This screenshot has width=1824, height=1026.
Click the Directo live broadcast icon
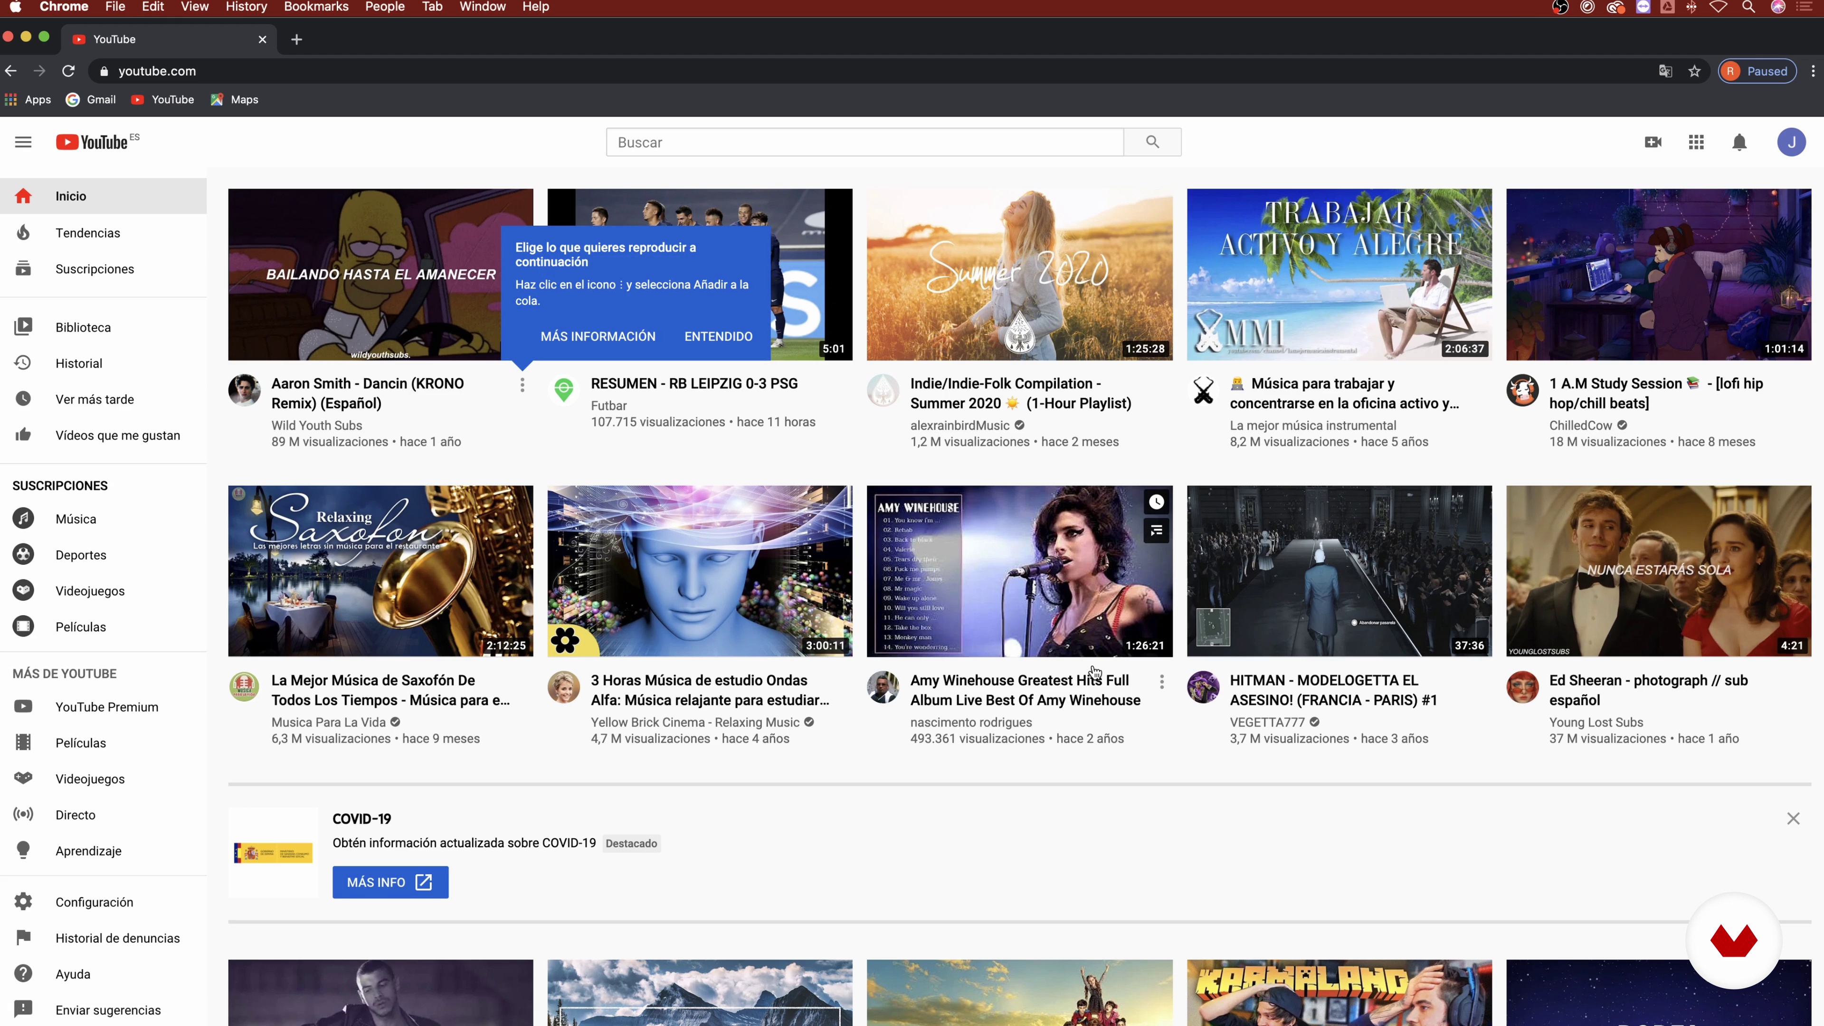(x=23, y=814)
